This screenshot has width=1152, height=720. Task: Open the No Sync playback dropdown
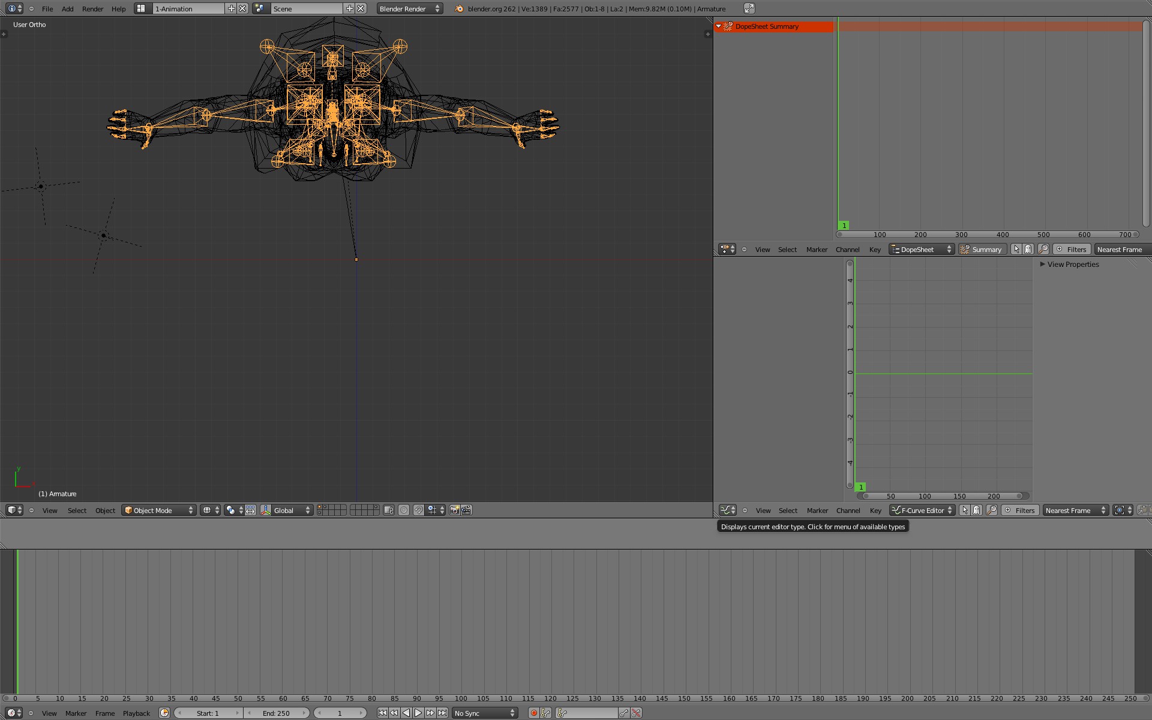tap(484, 713)
